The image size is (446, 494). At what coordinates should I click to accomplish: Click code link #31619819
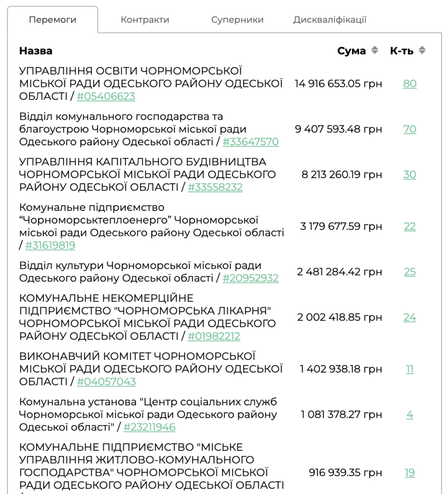(50, 246)
